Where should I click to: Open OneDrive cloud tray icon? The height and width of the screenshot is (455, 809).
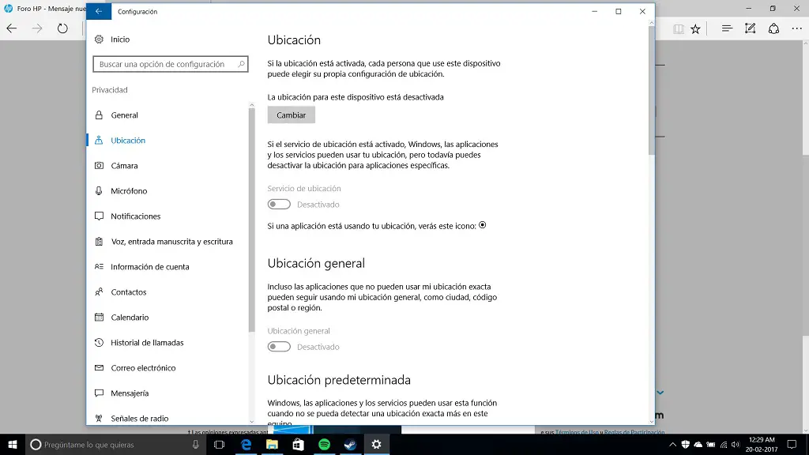pos(698,444)
